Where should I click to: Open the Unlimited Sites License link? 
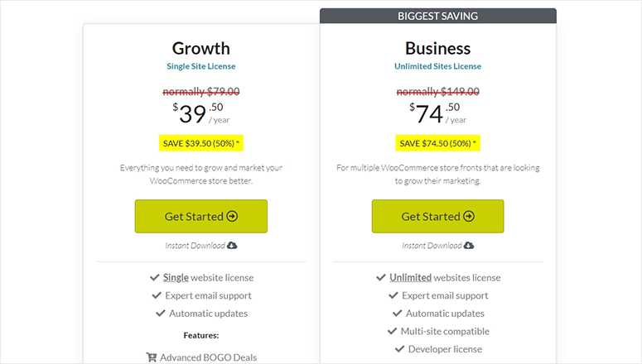(x=437, y=66)
